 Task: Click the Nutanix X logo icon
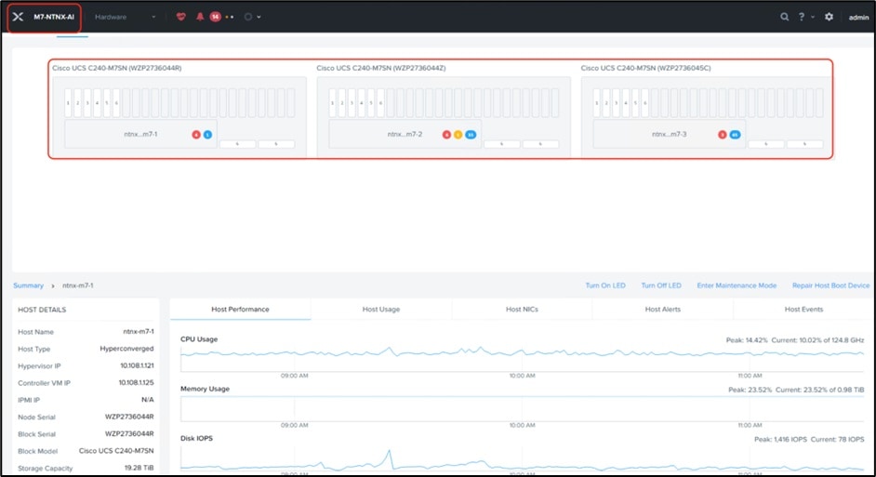click(18, 17)
